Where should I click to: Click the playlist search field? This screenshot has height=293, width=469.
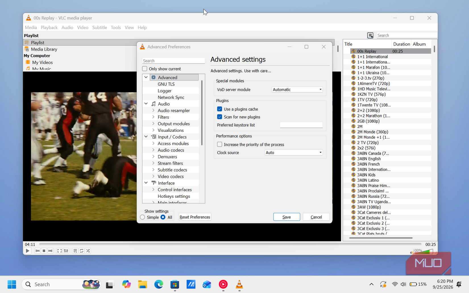(407, 35)
